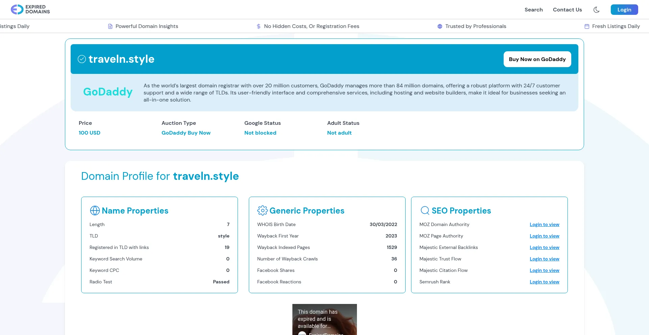This screenshot has width=649, height=335.
Task: Click No Hidden Costs ticker text
Action: [312, 26]
